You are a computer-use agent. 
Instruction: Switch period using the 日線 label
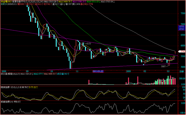(x=182, y=71)
